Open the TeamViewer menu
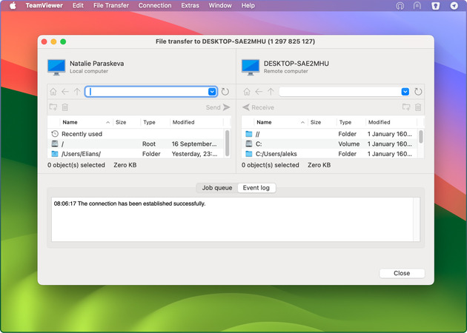Image resolution: width=467 pixels, height=333 pixels. 44,5
